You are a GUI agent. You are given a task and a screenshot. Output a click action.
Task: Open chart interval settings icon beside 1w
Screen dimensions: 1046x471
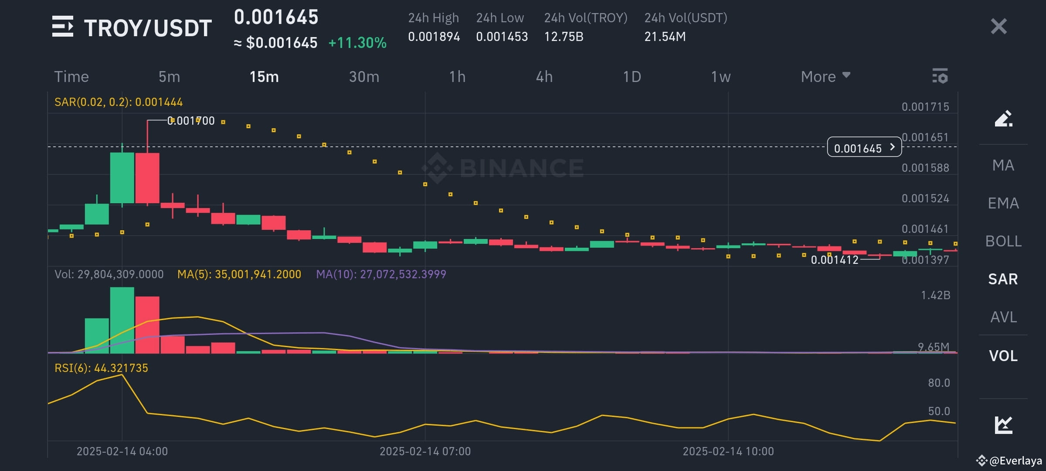point(940,76)
